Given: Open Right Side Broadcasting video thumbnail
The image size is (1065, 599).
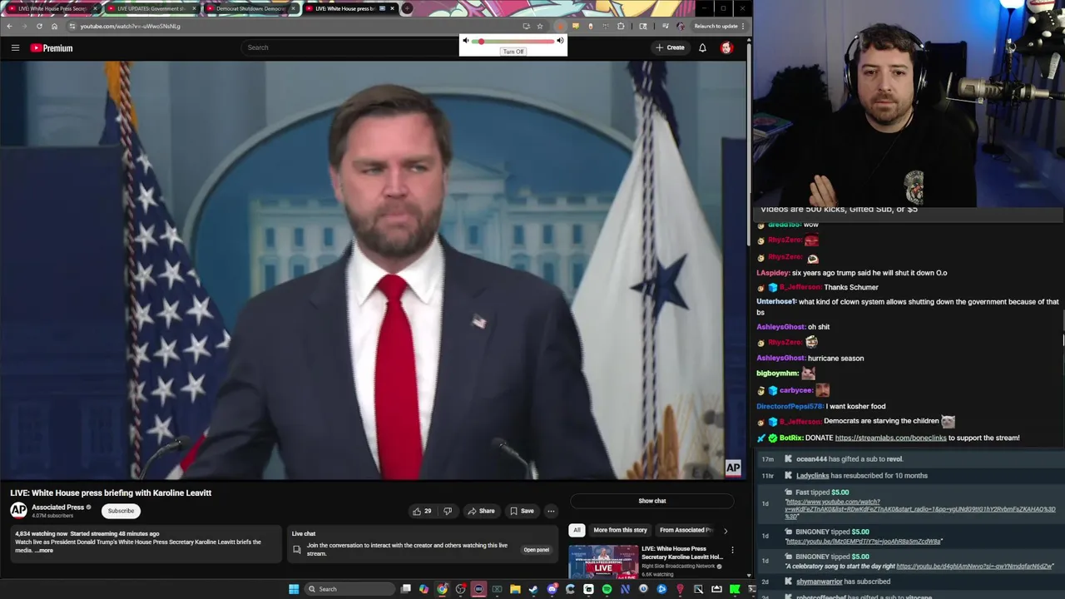Looking at the screenshot, I should click(603, 562).
